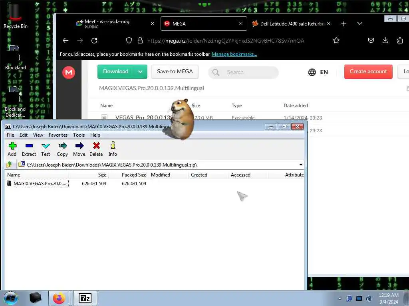Open 7-Zip File menu

(10, 135)
